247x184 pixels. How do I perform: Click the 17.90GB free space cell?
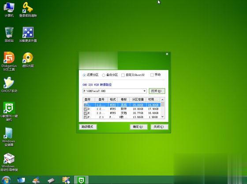(x=153, y=109)
